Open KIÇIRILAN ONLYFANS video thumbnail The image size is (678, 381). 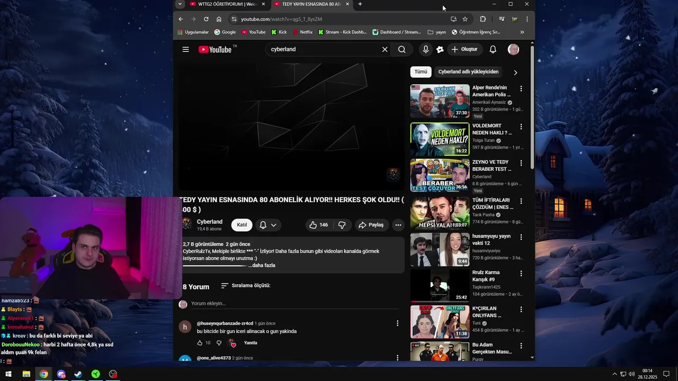click(x=440, y=322)
